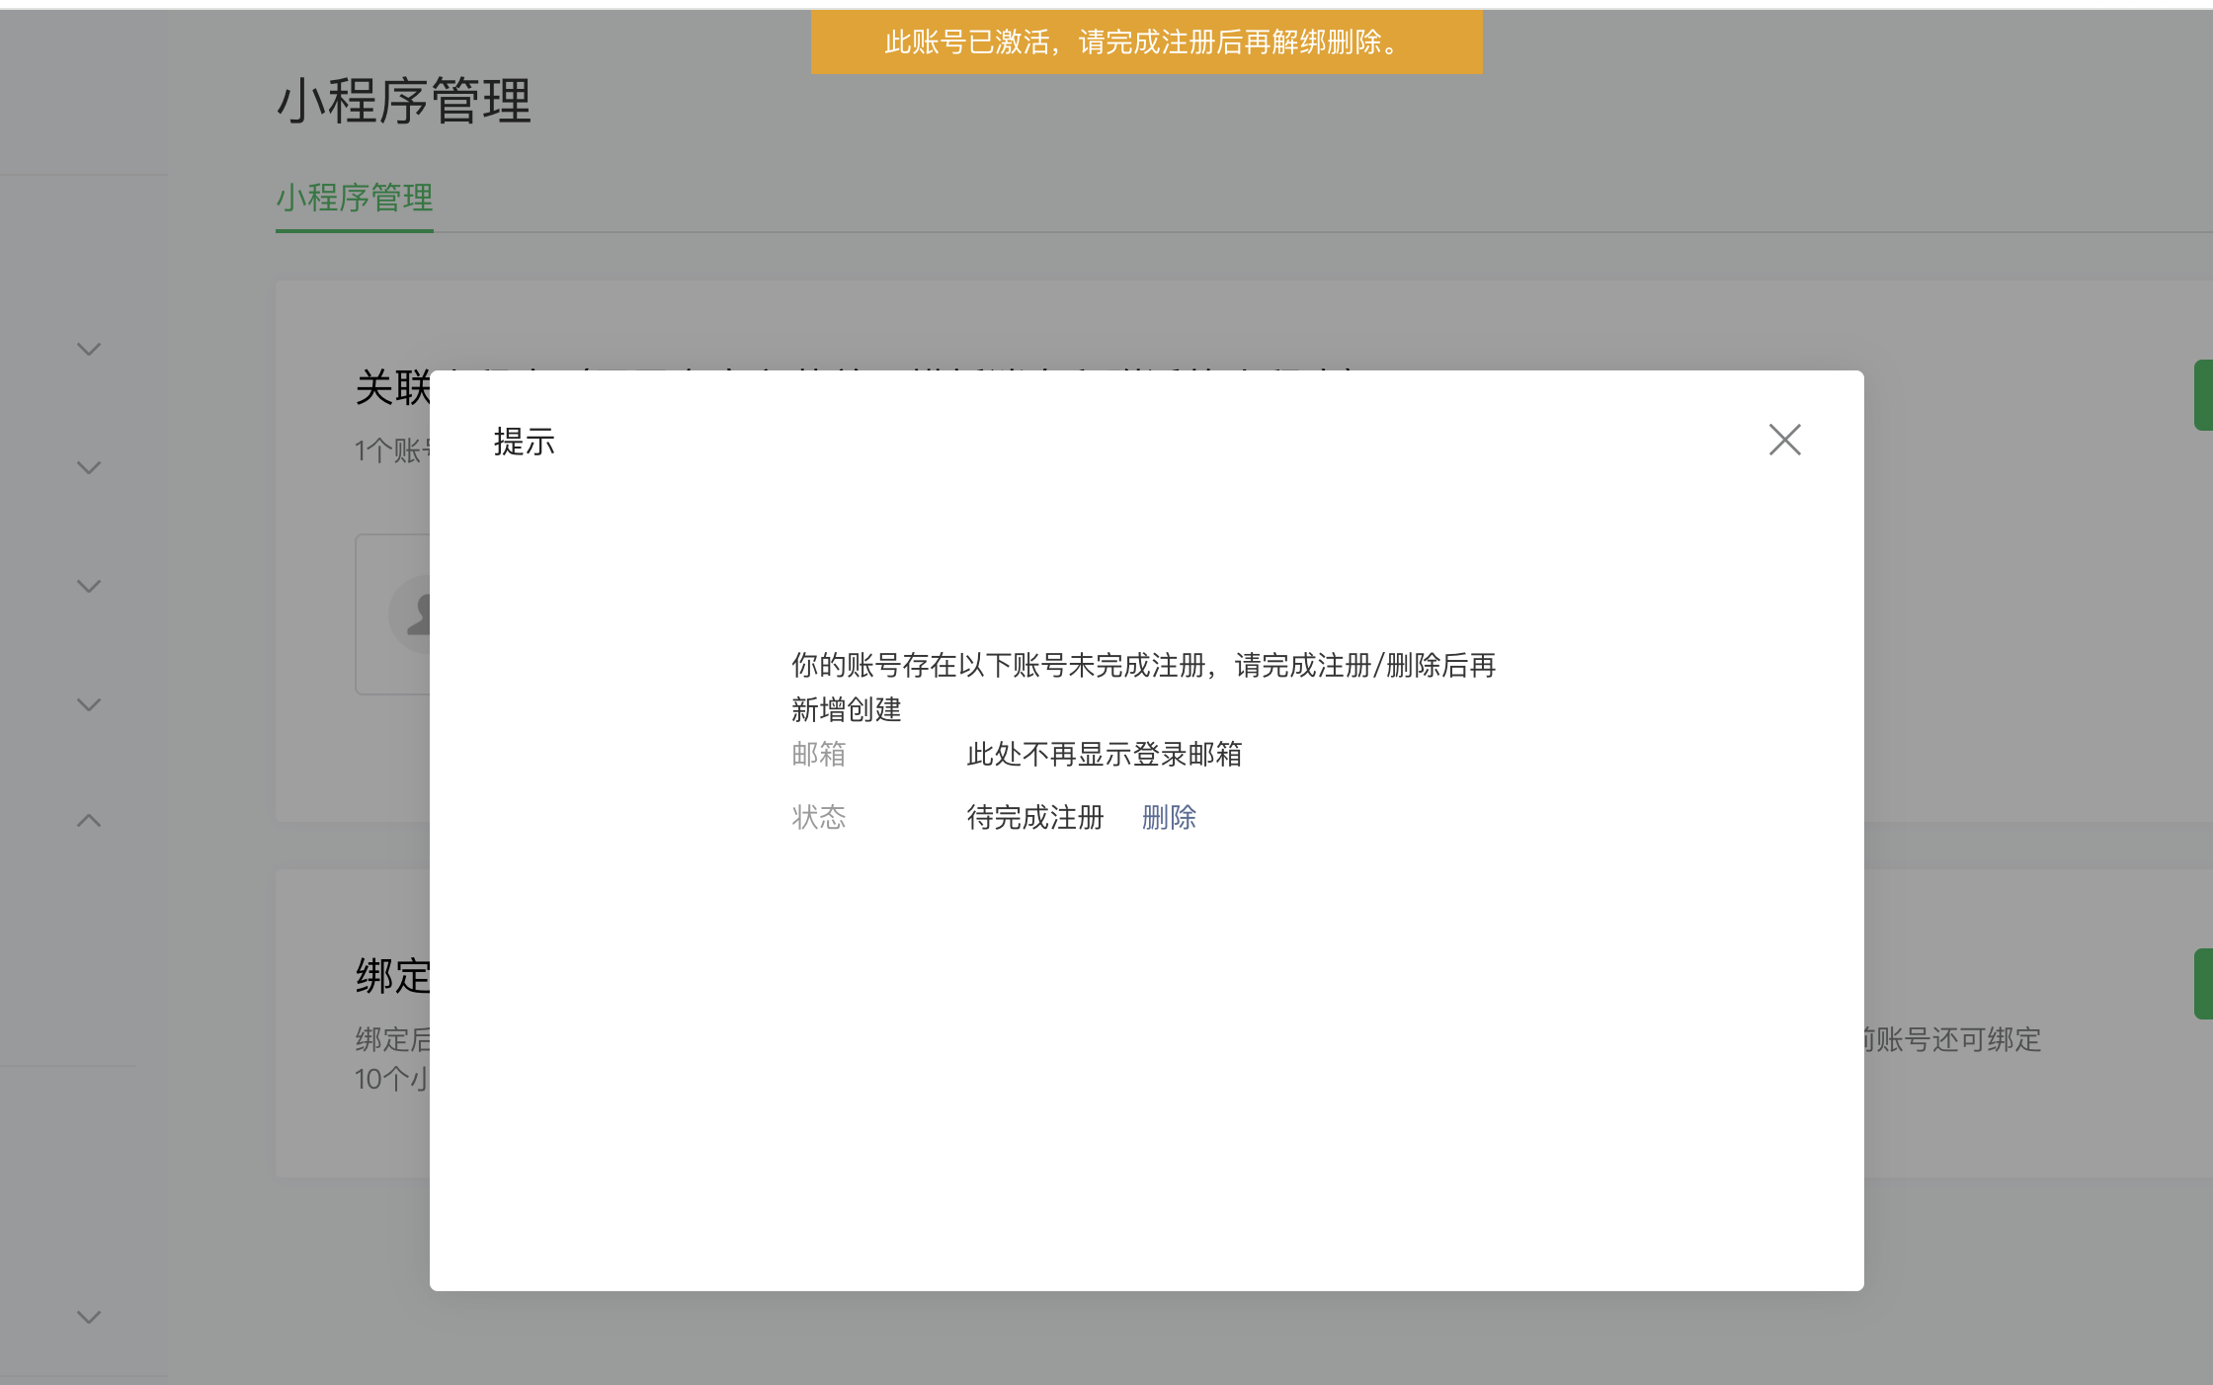This screenshot has width=2213, height=1385.
Task: Expand the third sidebar chevron from top
Action: pyautogui.click(x=89, y=586)
